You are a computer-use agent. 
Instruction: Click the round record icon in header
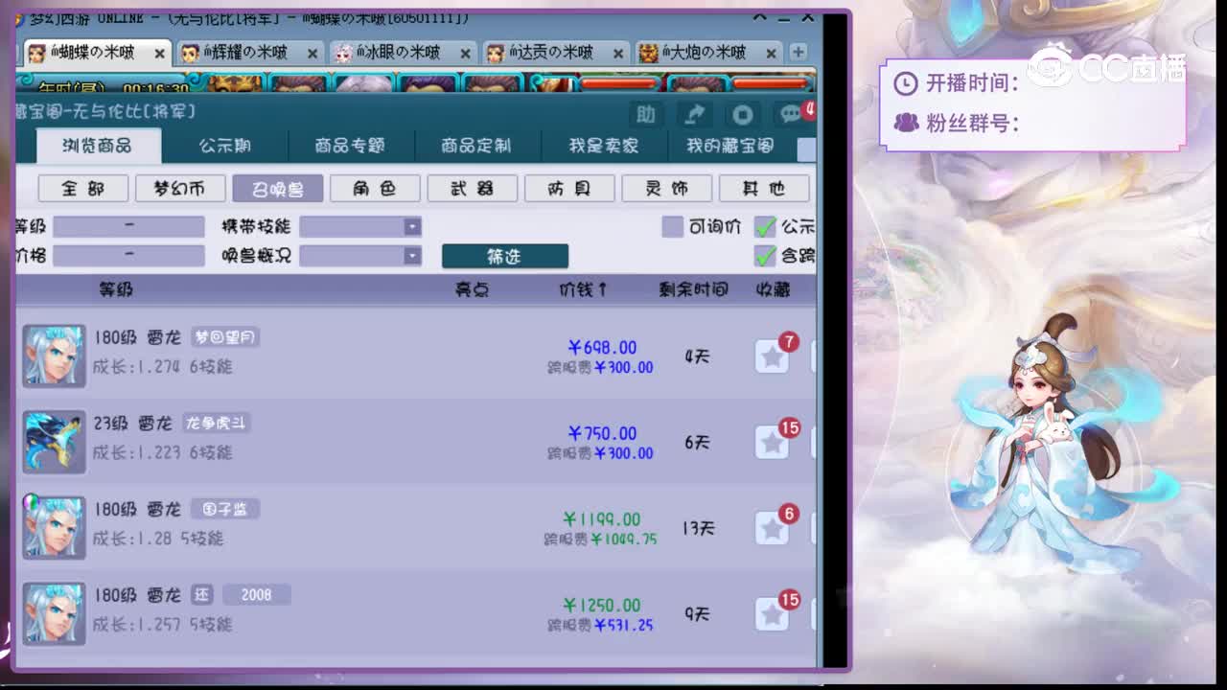point(742,115)
